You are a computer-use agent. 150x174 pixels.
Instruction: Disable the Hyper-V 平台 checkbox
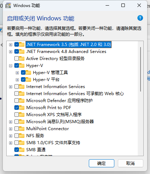click(23, 80)
